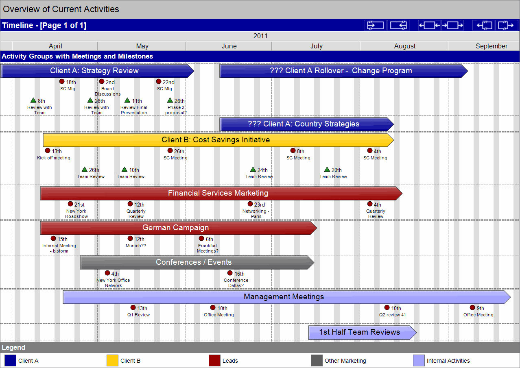520x368 pixels.
Task: Click the Overview of Current Activities title
Action: 61,9
